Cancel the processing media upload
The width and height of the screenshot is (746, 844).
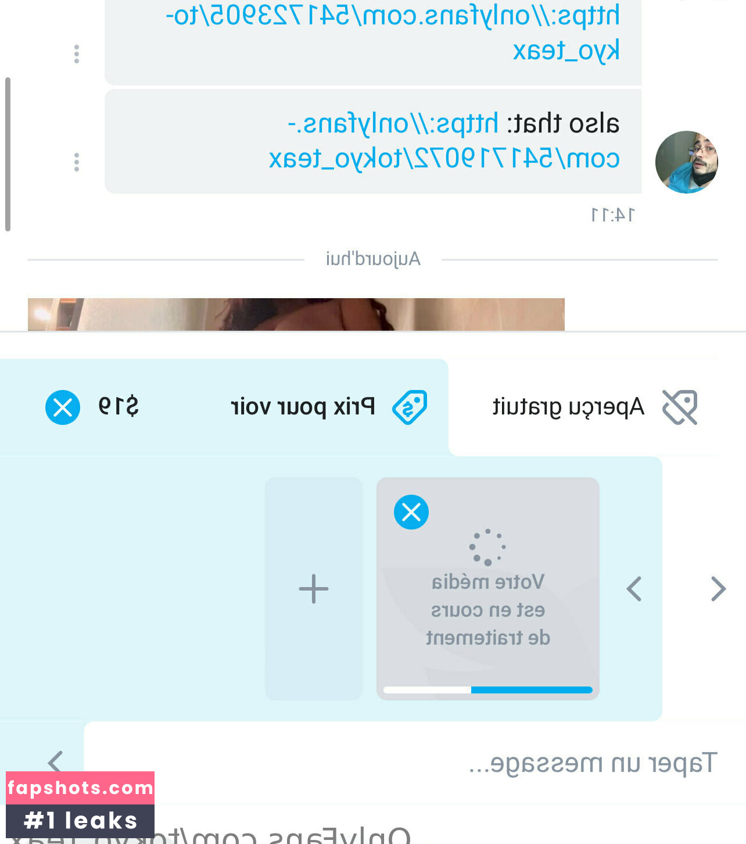[411, 512]
